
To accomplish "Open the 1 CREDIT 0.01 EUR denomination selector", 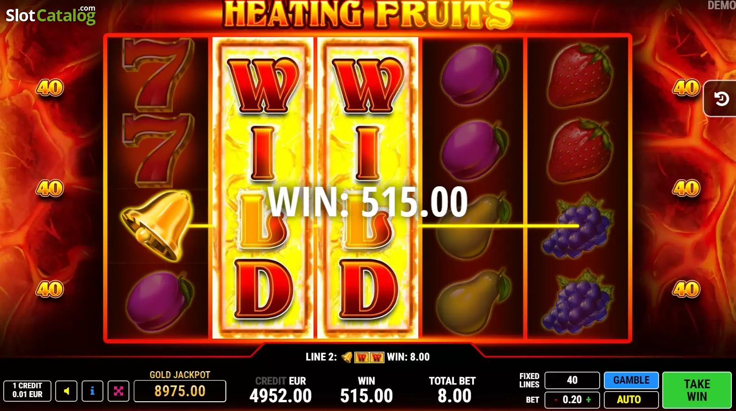I will pyautogui.click(x=27, y=391).
